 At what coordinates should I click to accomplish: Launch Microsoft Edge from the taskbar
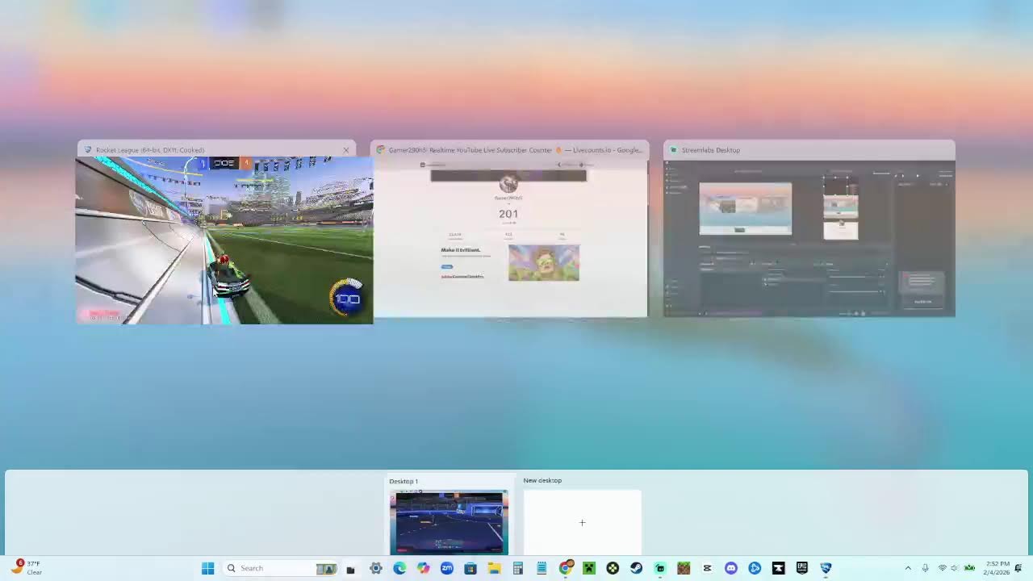coord(399,568)
